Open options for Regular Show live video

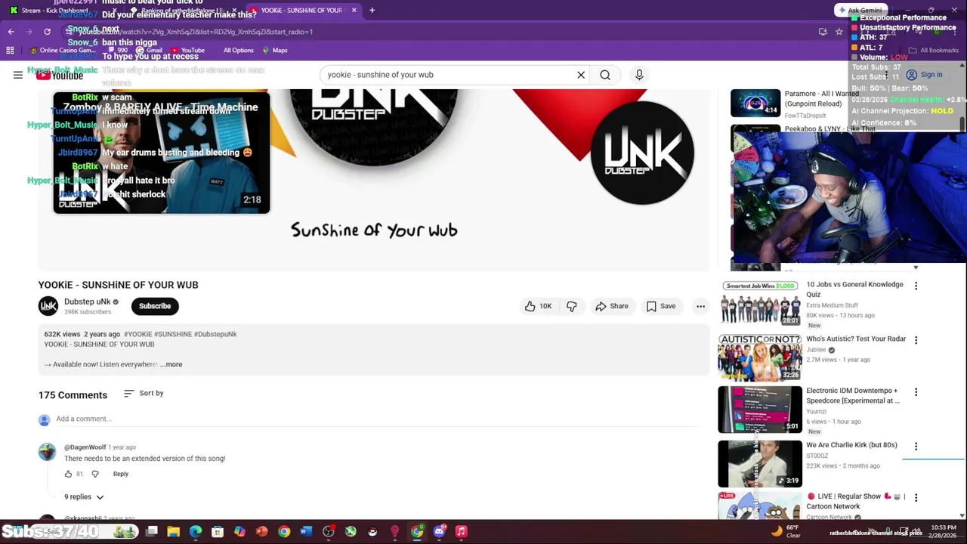pyautogui.click(x=916, y=498)
